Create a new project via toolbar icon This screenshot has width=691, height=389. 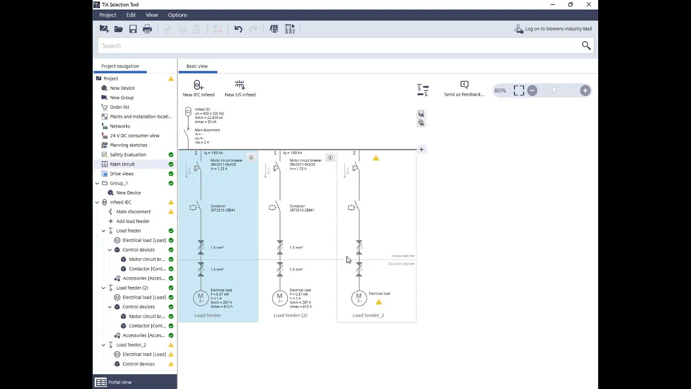point(104,29)
